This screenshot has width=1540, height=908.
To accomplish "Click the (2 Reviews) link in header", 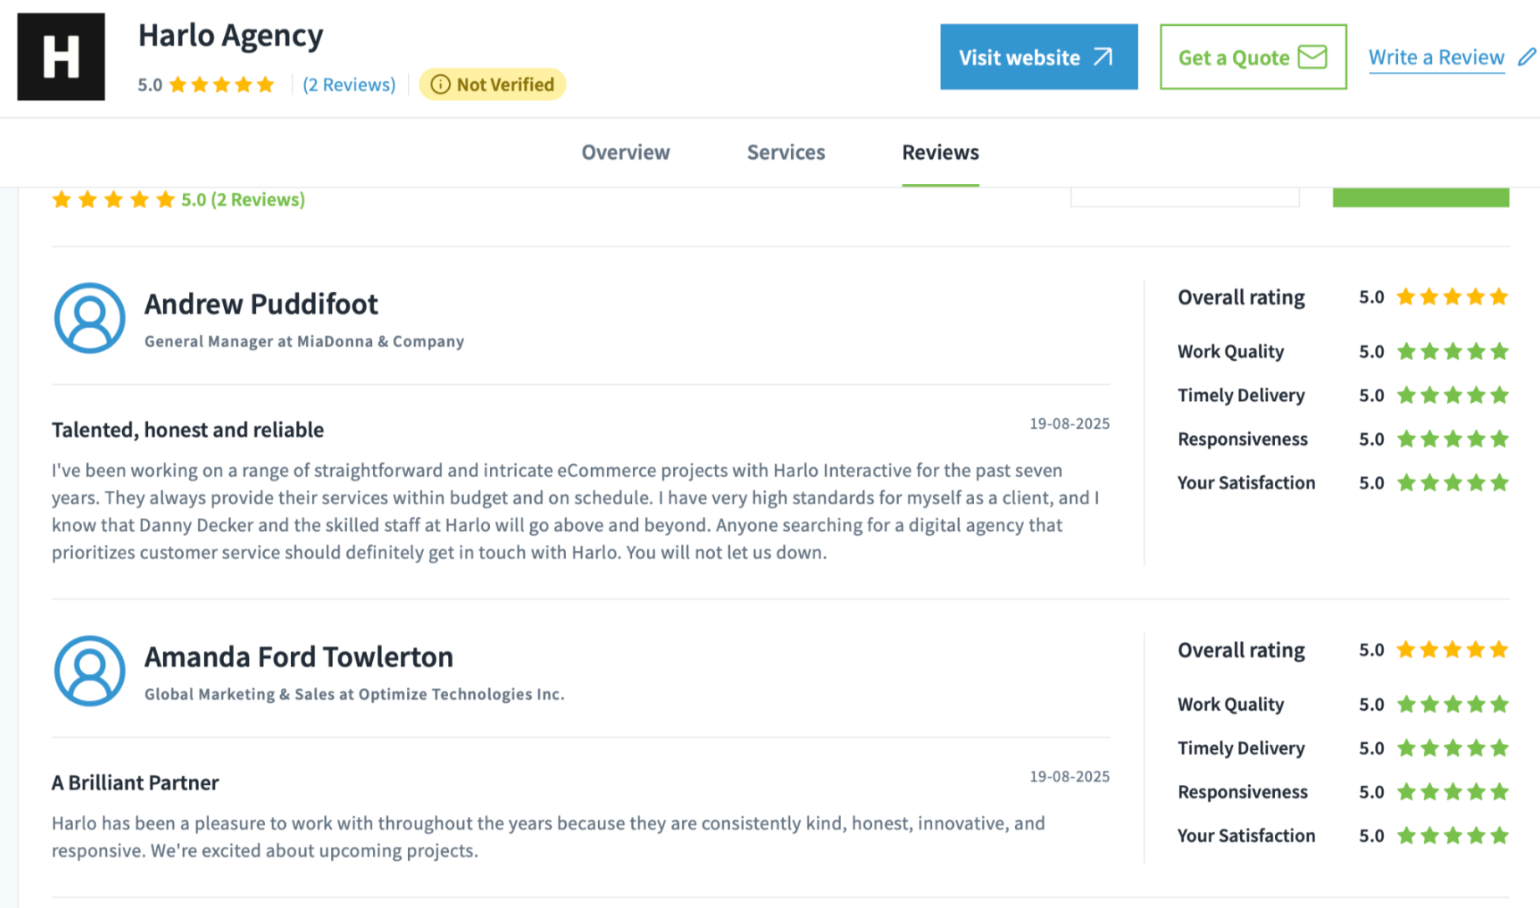I will 349,84.
